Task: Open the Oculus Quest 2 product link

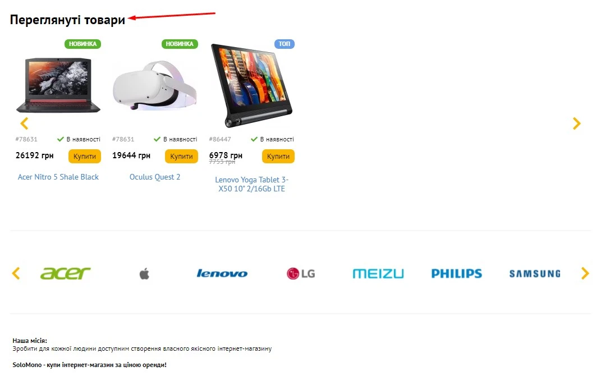Action: (x=155, y=177)
